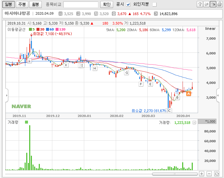Switch to monthly candles (월봉)
The height and width of the screenshot is (178, 224).
click(36, 4)
